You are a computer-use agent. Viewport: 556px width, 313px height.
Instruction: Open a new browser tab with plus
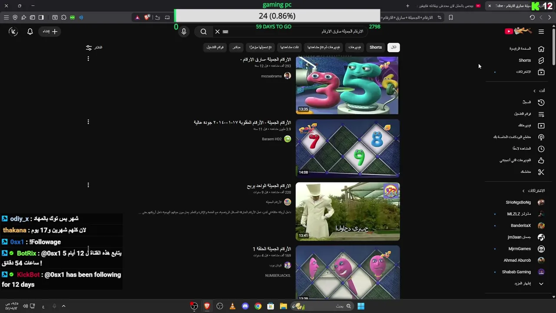click(407, 6)
